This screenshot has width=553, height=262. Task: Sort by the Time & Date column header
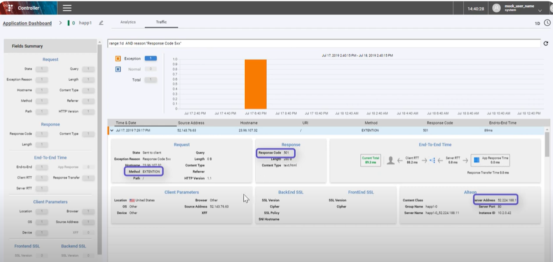pos(126,123)
